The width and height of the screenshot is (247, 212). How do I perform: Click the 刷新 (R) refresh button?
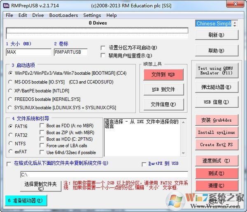point(217,35)
